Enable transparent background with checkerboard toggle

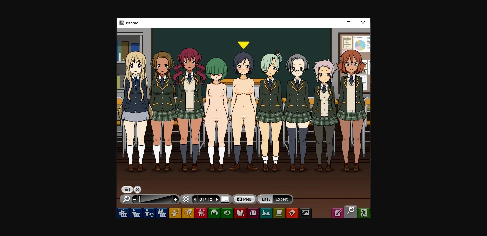pos(186,199)
